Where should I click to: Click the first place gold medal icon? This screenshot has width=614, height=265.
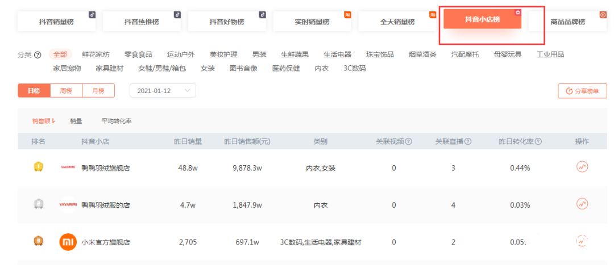point(38,167)
